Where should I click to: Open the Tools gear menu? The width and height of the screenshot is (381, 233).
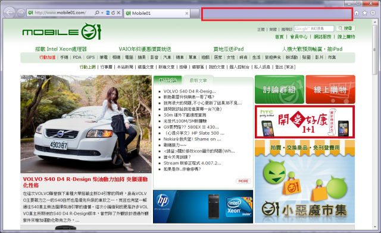pyautogui.click(x=373, y=13)
